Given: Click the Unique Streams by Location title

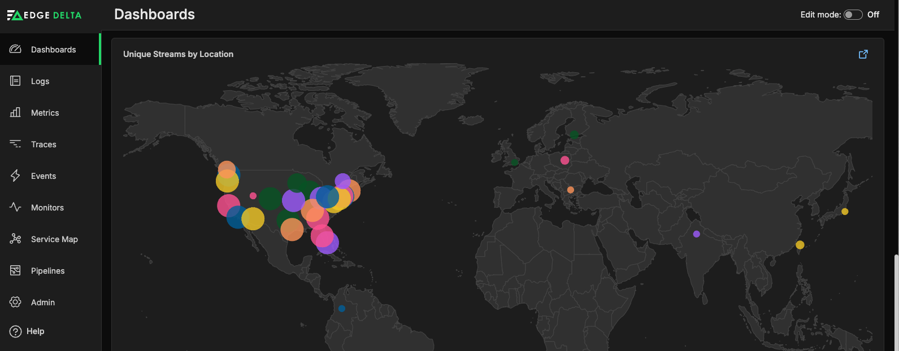Looking at the screenshot, I should (178, 54).
